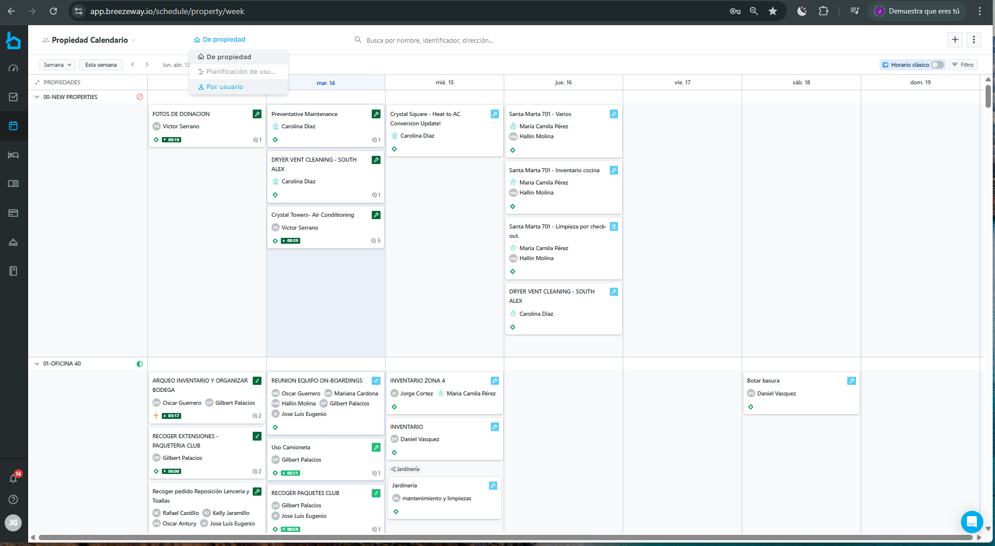
Task: Open the Semana view dropdown
Action: [57, 65]
